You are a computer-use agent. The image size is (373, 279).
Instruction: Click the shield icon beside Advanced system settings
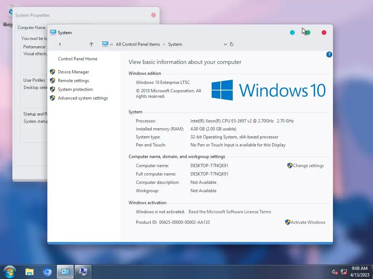point(52,98)
